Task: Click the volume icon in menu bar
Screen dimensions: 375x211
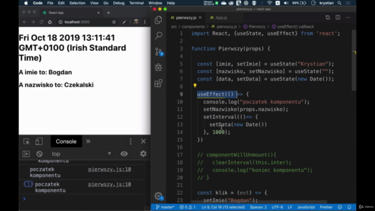Action: tap(286, 3)
